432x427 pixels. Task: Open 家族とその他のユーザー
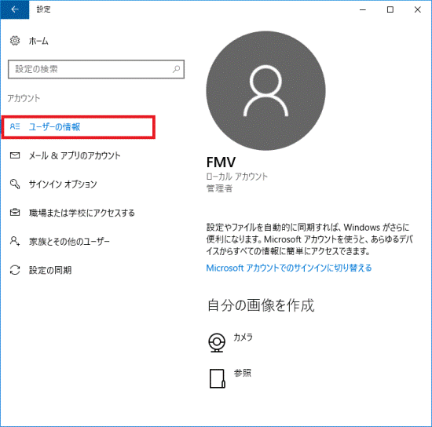point(69,242)
